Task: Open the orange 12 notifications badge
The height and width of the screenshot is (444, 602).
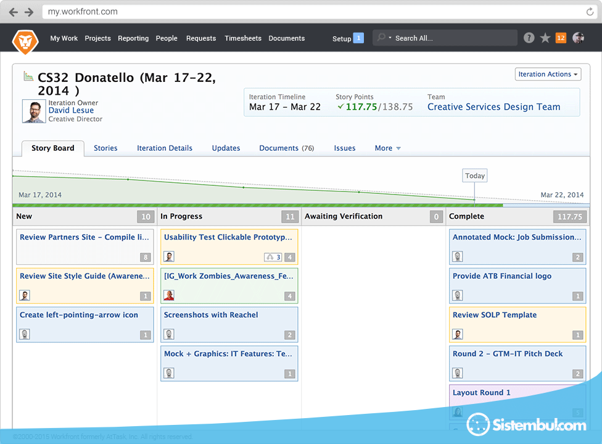Action: pyautogui.click(x=561, y=38)
